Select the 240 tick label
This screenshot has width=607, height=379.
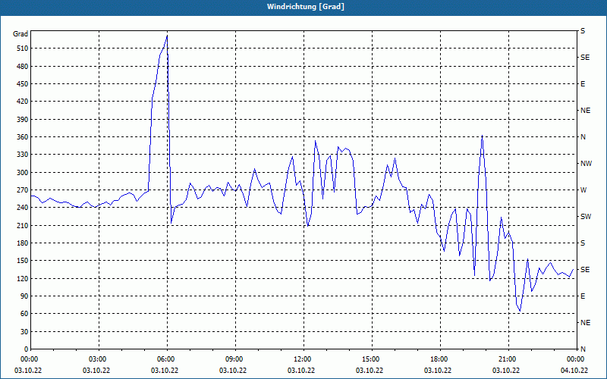pyautogui.click(x=23, y=208)
